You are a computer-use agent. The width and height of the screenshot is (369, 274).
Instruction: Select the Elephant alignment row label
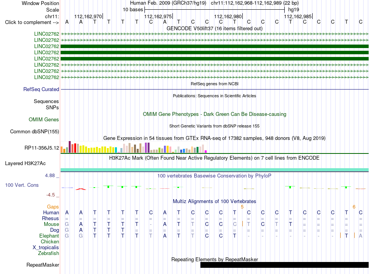pos(49,236)
